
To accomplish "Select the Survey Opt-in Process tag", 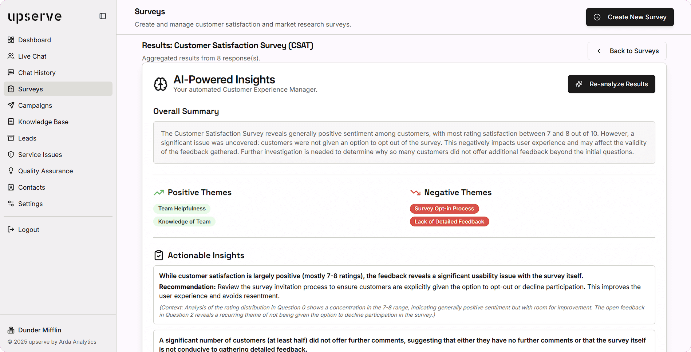I will 444,209.
